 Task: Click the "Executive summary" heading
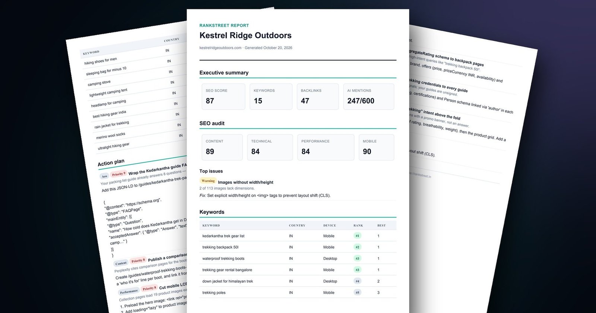point(224,73)
